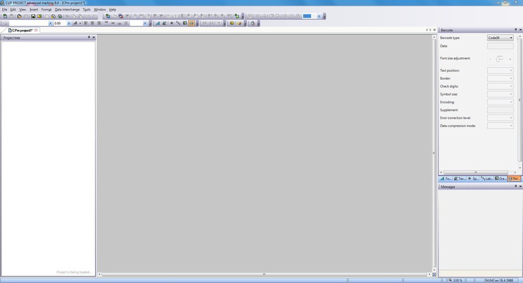Click the print preview icon with yellow magnifier
The image size is (523, 283).
[53, 16]
